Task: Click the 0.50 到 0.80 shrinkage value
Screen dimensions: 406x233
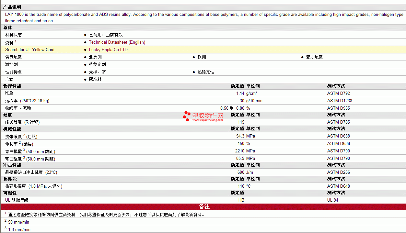Action: 232,108
